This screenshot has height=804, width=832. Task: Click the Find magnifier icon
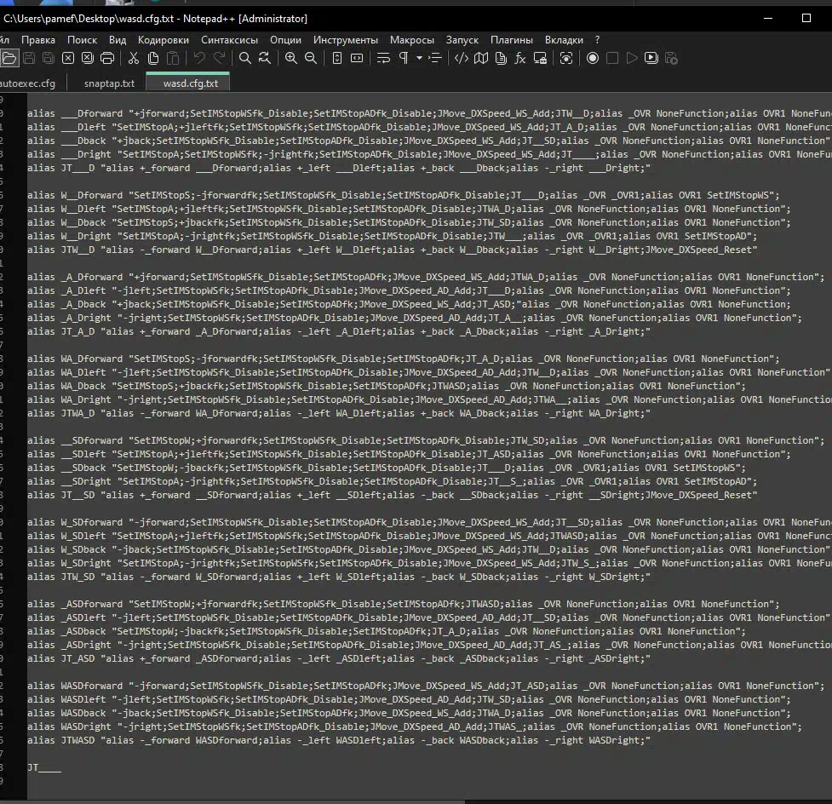pos(245,58)
